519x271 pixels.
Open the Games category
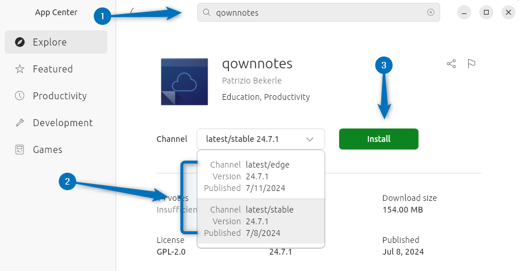[x=56, y=150]
